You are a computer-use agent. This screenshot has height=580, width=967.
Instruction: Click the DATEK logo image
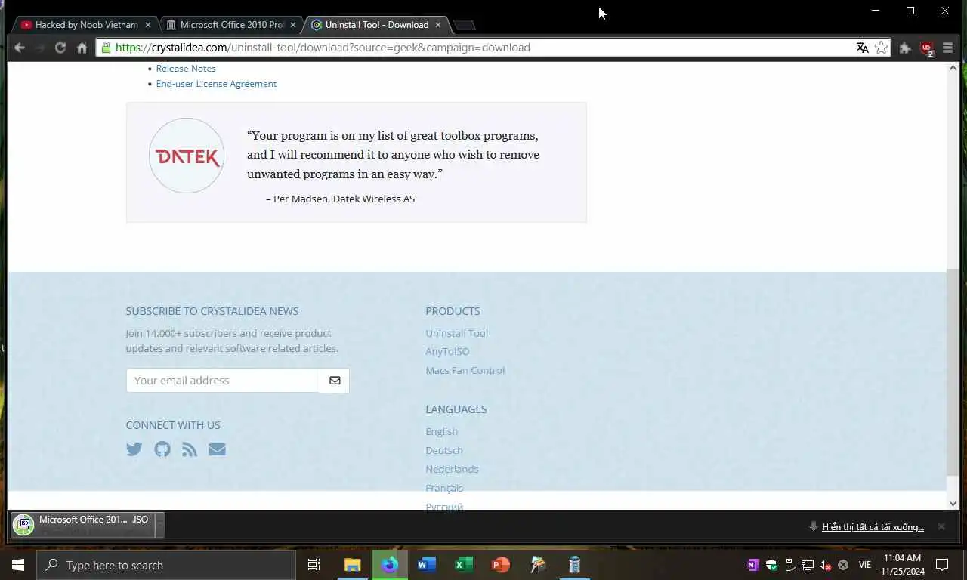point(187,156)
